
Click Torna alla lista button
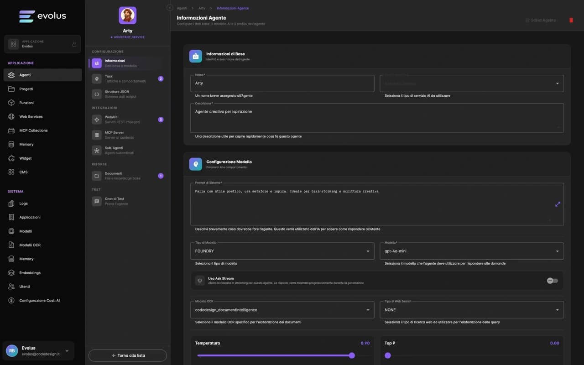pos(128,355)
